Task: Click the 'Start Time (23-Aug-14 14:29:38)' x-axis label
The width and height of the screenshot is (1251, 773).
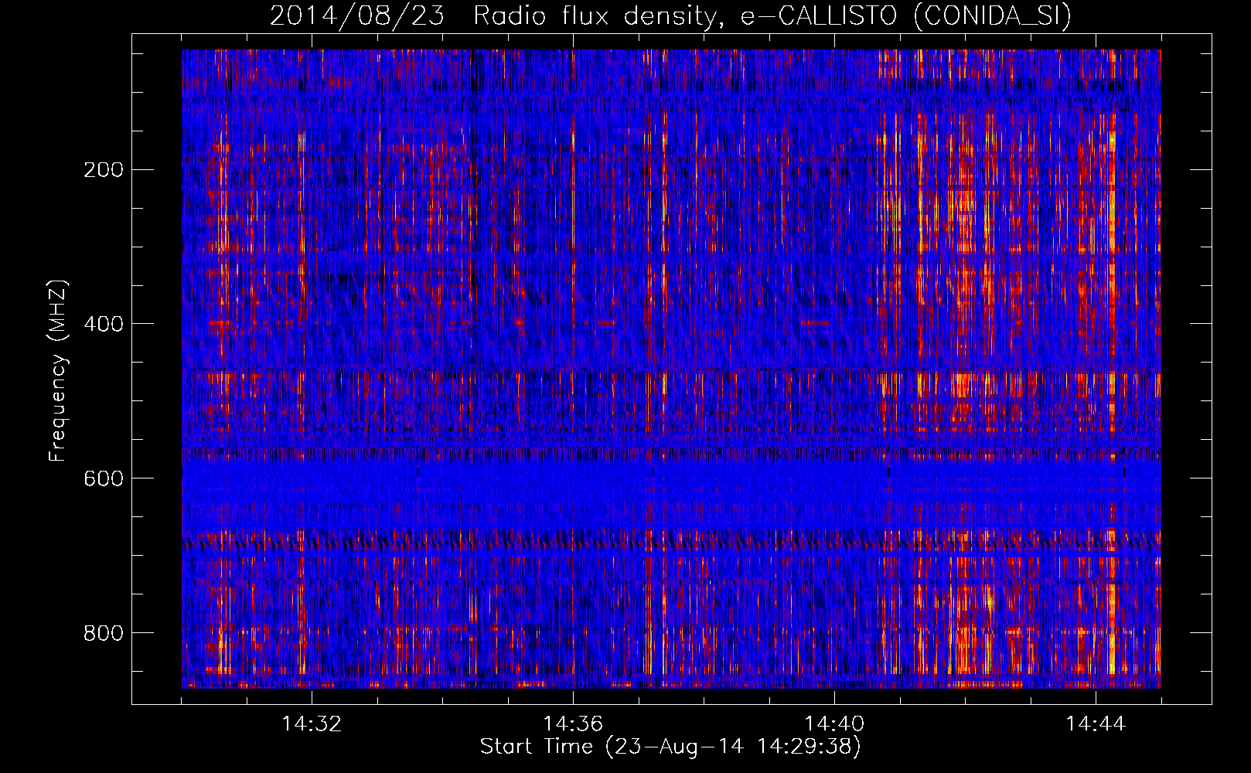Action: pos(670,747)
